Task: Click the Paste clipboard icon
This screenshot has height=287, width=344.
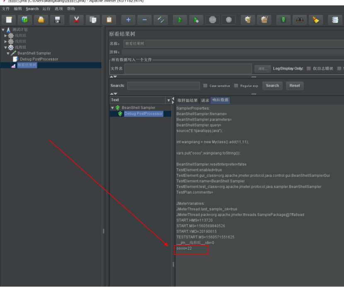Action: (109, 20)
